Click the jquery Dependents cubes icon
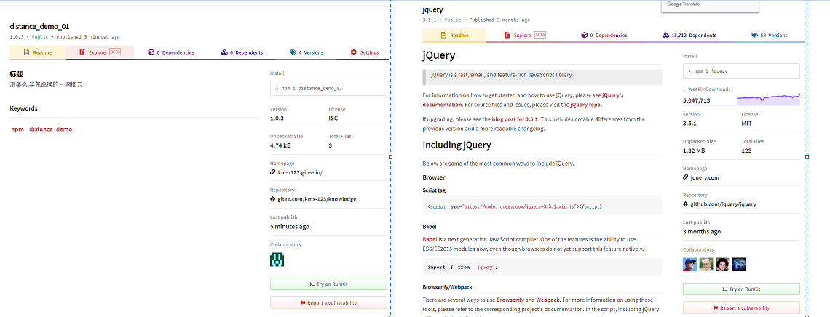The image size is (830, 317). pyautogui.click(x=665, y=36)
